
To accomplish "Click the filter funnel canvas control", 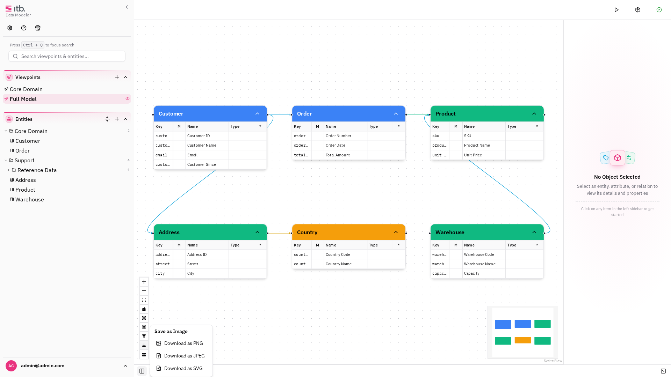I will (144, 336).
